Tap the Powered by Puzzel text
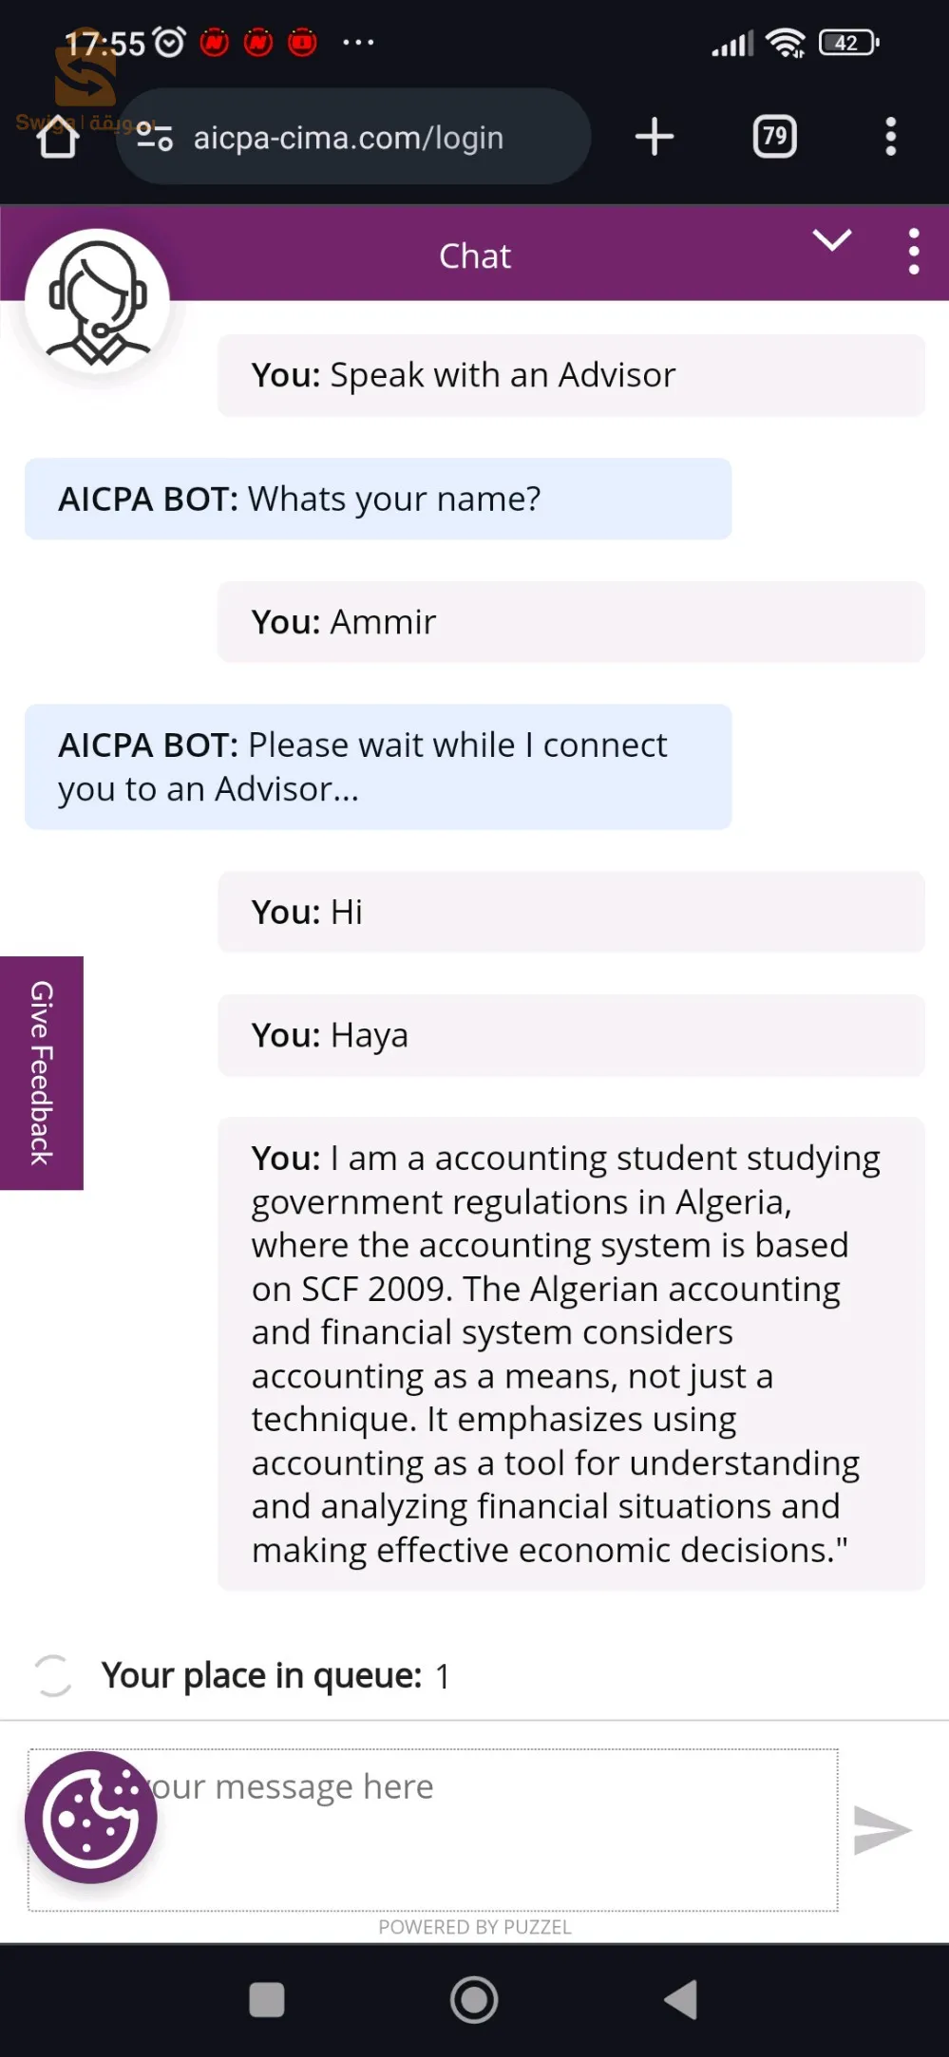949x2057 pixels. 475,1927
